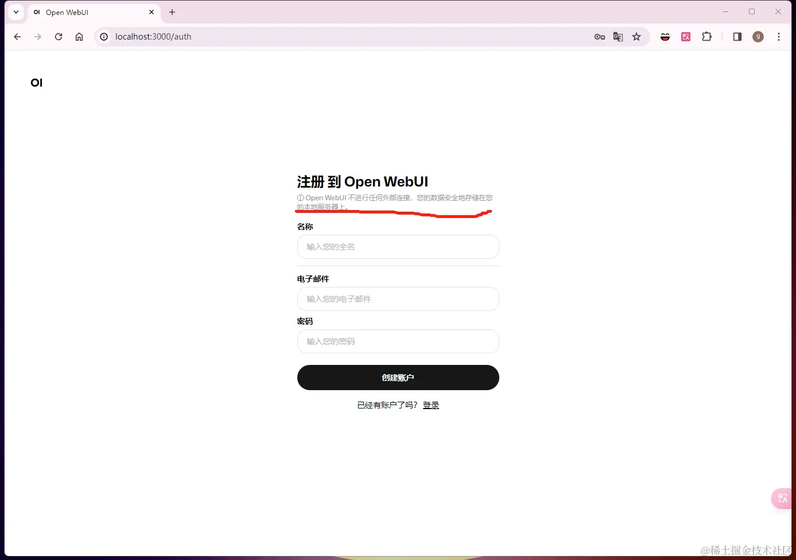Focus the 密码 password field
This screenshot has height=560, width=796.
tap(398, 341)
